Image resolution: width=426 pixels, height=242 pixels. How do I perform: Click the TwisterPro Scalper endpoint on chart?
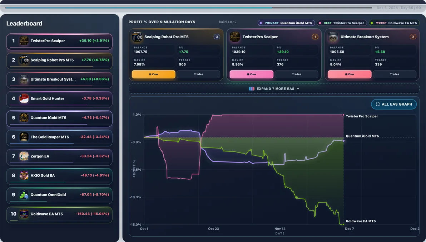click(344, 115)
